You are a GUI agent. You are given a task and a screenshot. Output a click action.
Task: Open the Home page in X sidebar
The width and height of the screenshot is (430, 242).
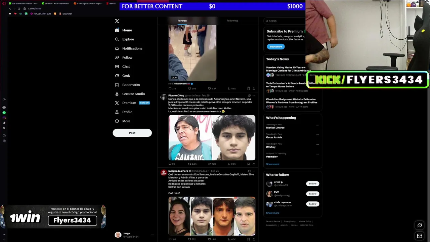123,30
